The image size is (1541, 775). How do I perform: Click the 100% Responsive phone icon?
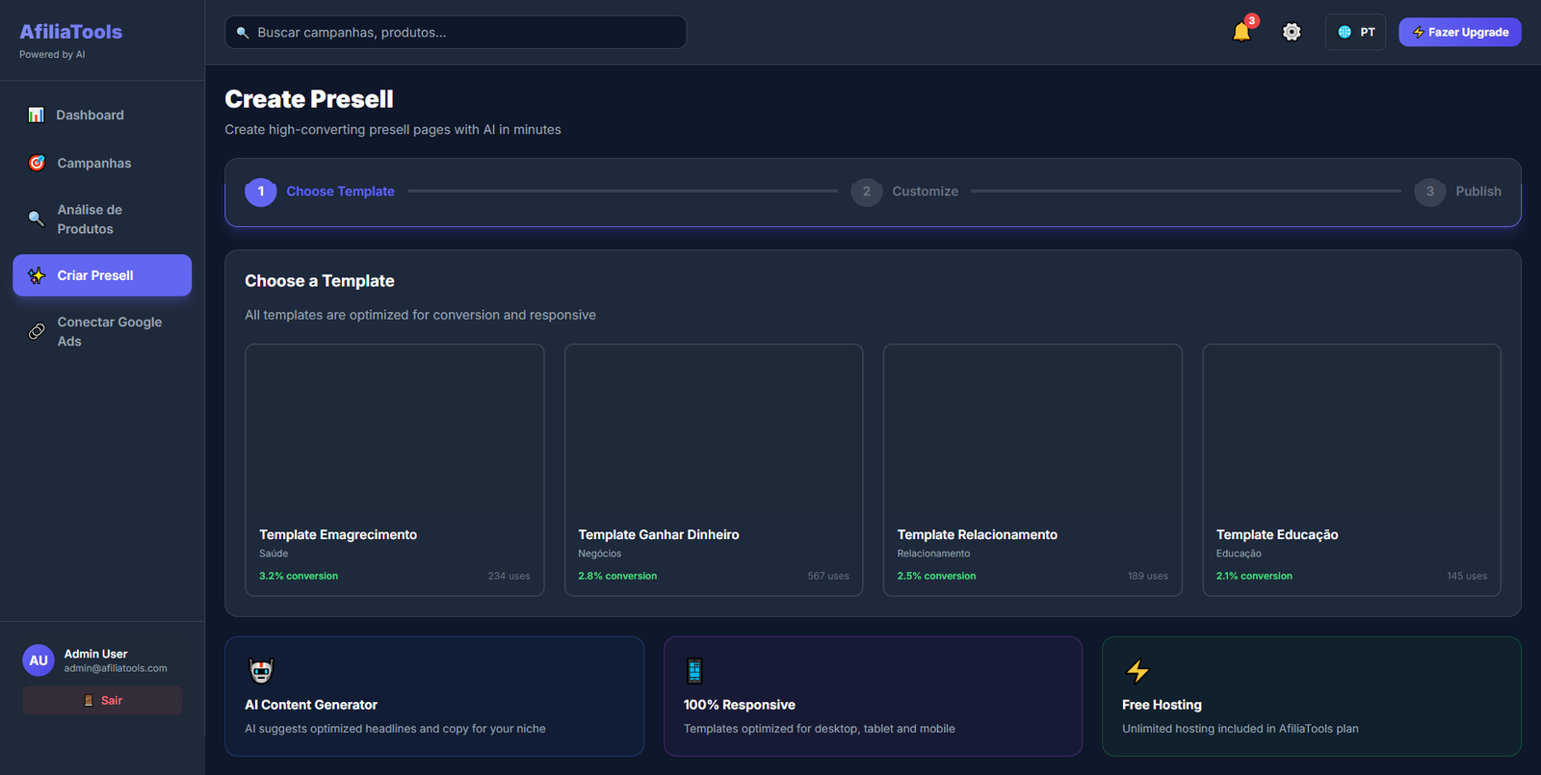click(694, 670)
